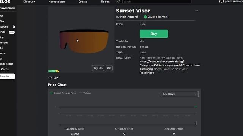Click the green Buy button
Screen dimensions: 243x136
154,34
